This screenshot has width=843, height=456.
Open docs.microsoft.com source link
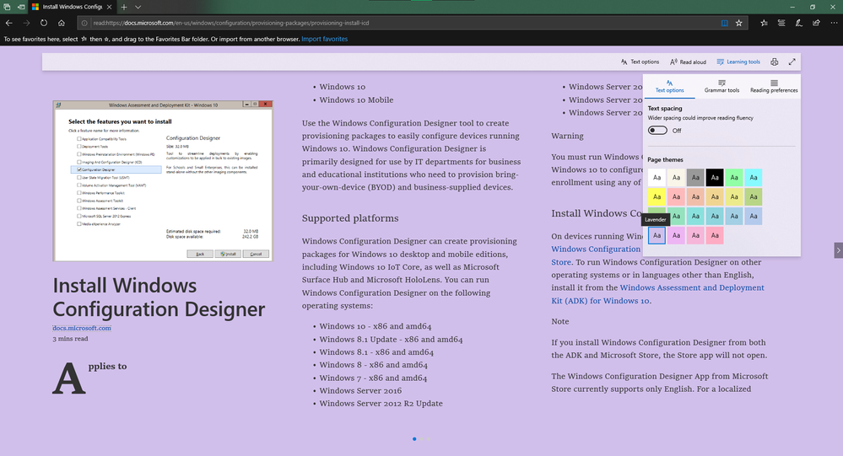82,328
